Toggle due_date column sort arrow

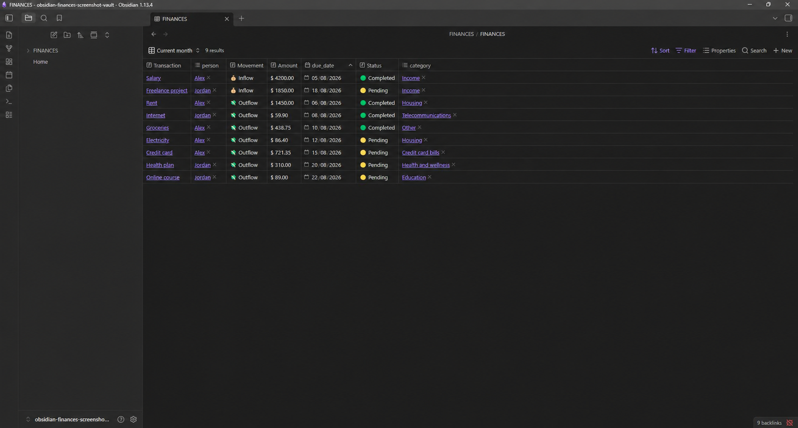pos(350,66)
